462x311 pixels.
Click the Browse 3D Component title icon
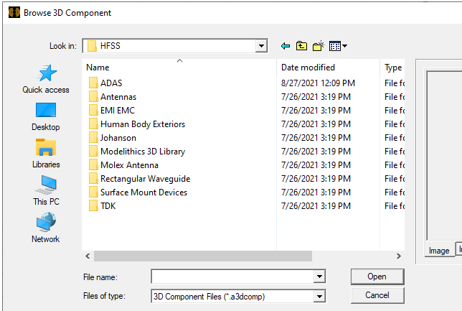(x=14, y=13)
